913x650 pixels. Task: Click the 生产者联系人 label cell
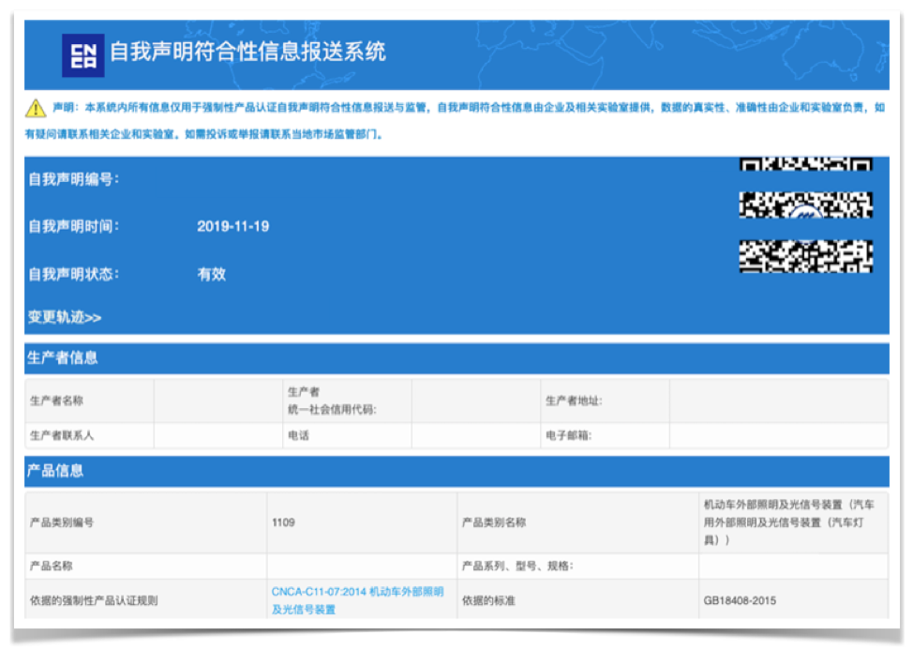(90, 435)
